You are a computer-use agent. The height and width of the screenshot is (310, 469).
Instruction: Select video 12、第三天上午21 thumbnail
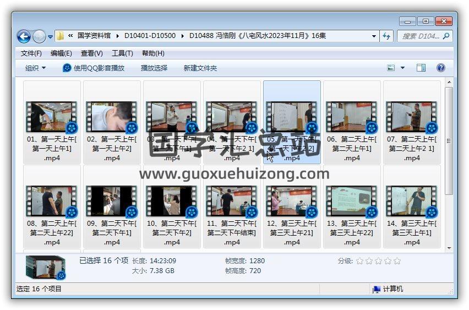[292, 201]
